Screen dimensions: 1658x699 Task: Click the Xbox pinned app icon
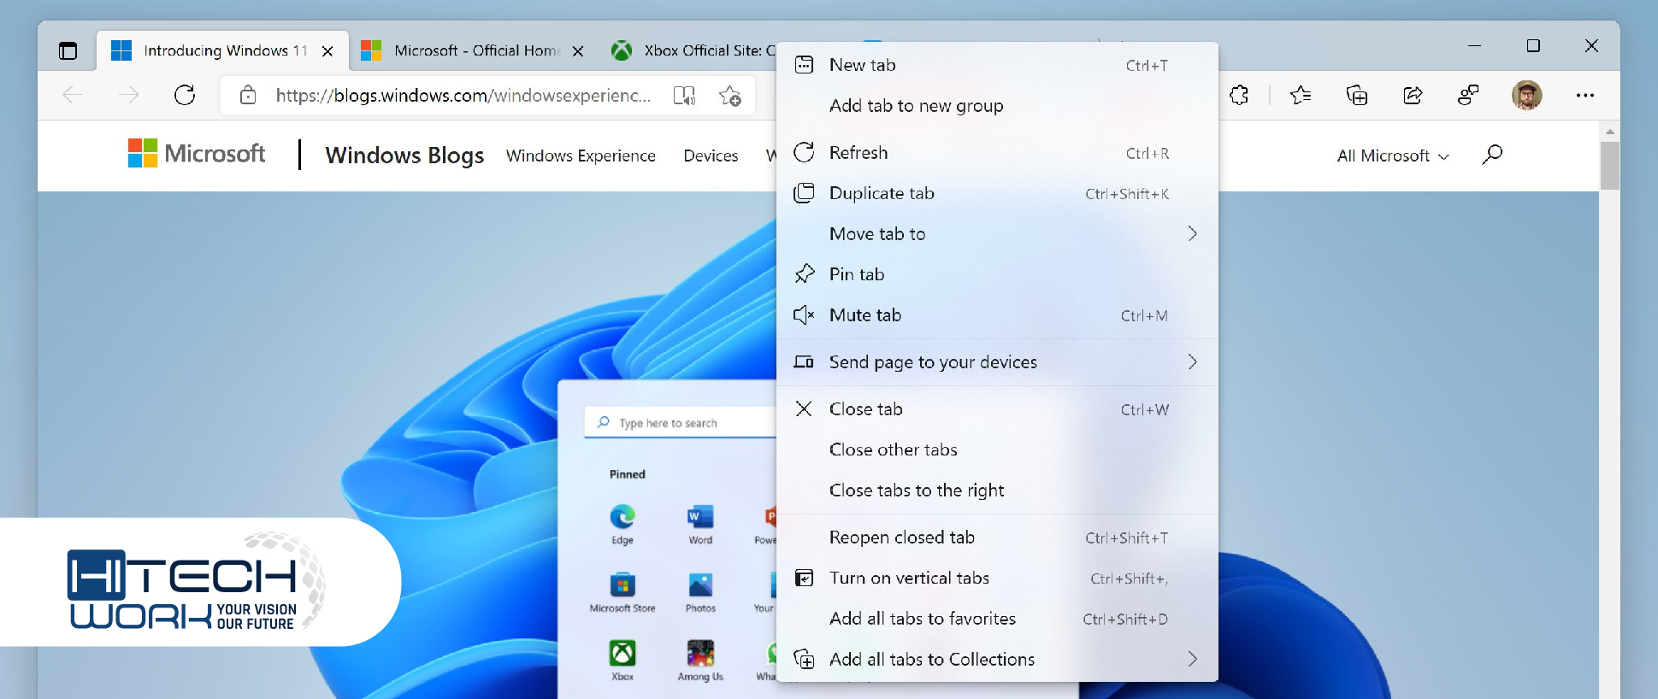(x=622, y=653)
